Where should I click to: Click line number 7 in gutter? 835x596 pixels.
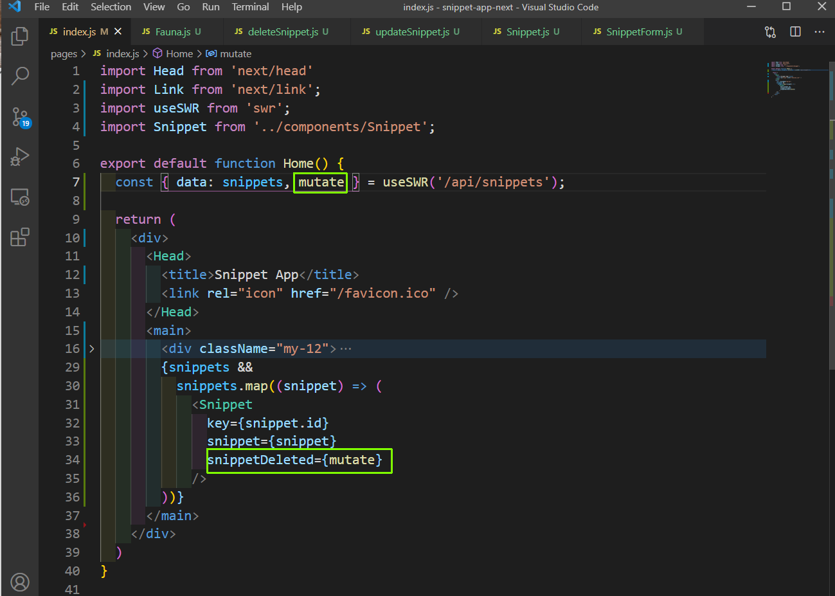(x=76, y=182)
